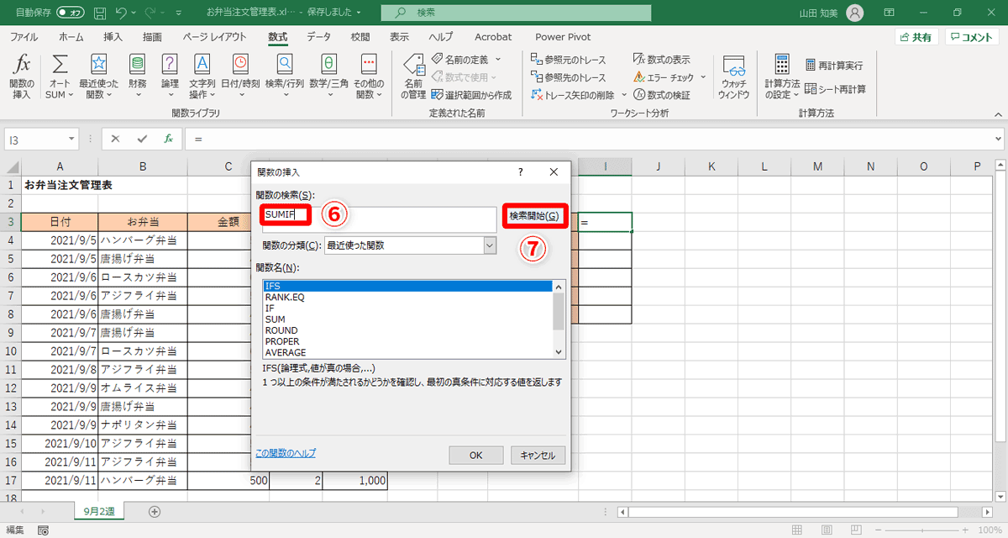Viewport: 1008px width, 538px height.
Task: Open the トレース矢印の削除 dropdown arrow
Action: click(x=622, y=94)
